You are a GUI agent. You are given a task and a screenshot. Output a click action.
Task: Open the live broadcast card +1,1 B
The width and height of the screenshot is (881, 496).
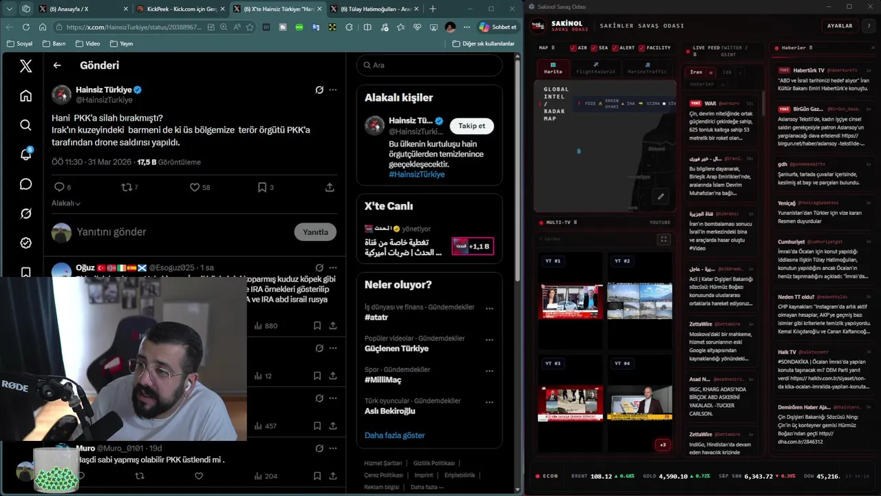pyautogui.click(x=472, y=246)
